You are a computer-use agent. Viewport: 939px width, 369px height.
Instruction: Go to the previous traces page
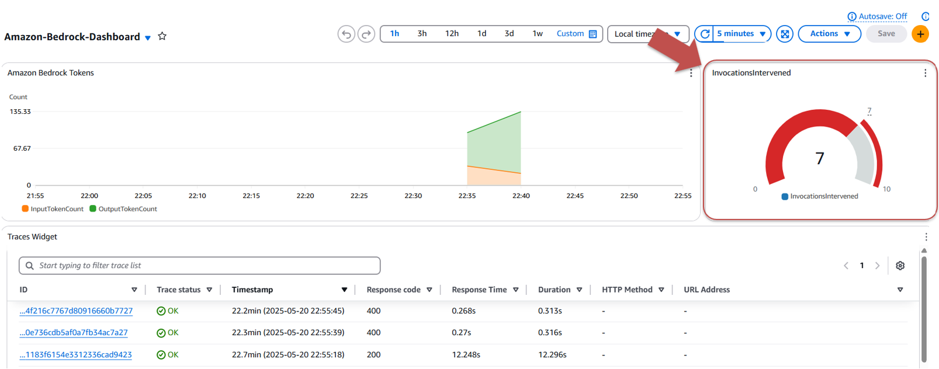click(x=846, y=266)
